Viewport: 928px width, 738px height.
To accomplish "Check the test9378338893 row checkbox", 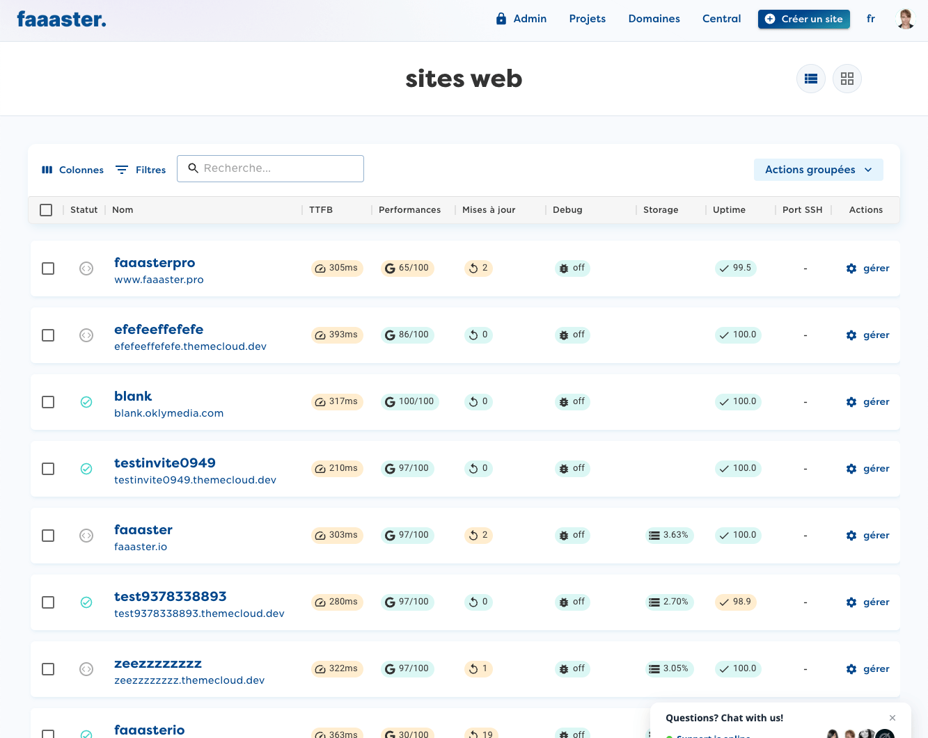I will point(48,602).
